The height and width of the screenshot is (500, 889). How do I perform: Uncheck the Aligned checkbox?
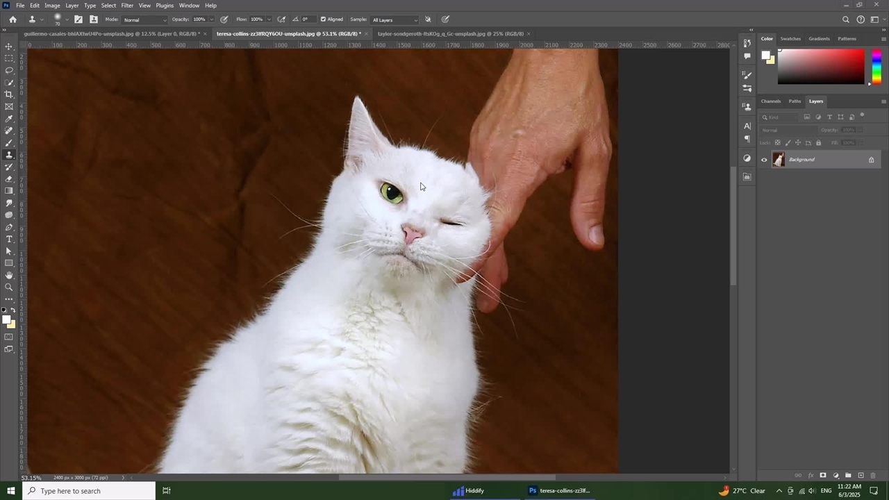point(323,19)
